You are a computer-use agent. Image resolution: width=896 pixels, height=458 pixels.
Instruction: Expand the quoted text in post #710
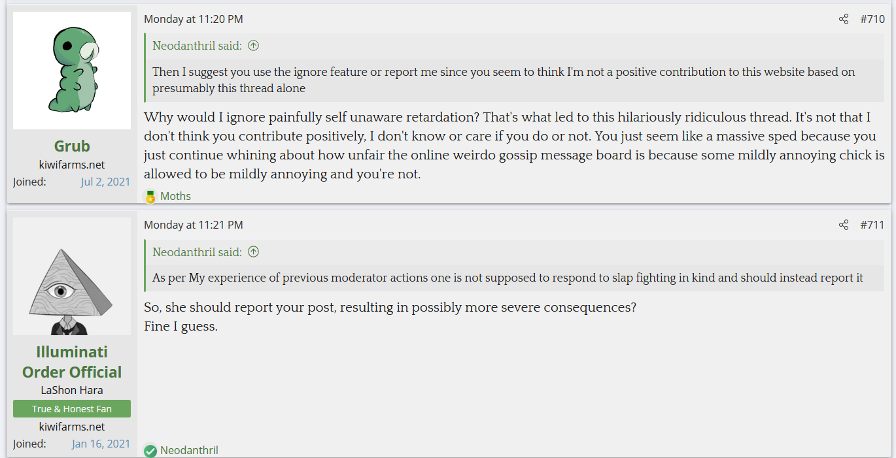(x=504, y=80)
